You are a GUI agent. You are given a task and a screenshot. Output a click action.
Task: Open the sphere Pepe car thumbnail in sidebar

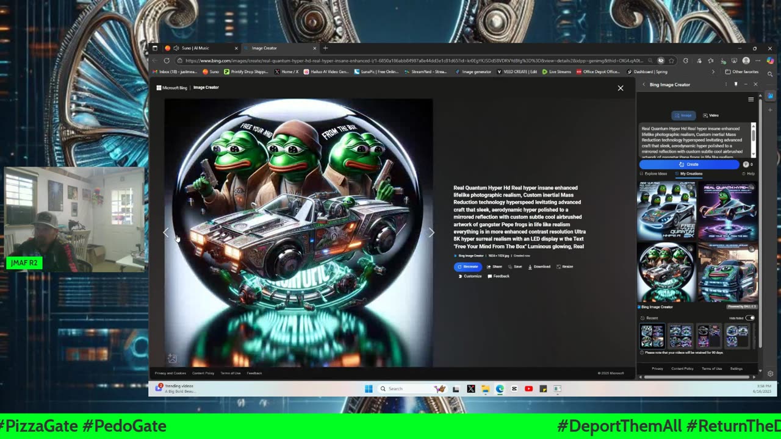click(666, 272)
